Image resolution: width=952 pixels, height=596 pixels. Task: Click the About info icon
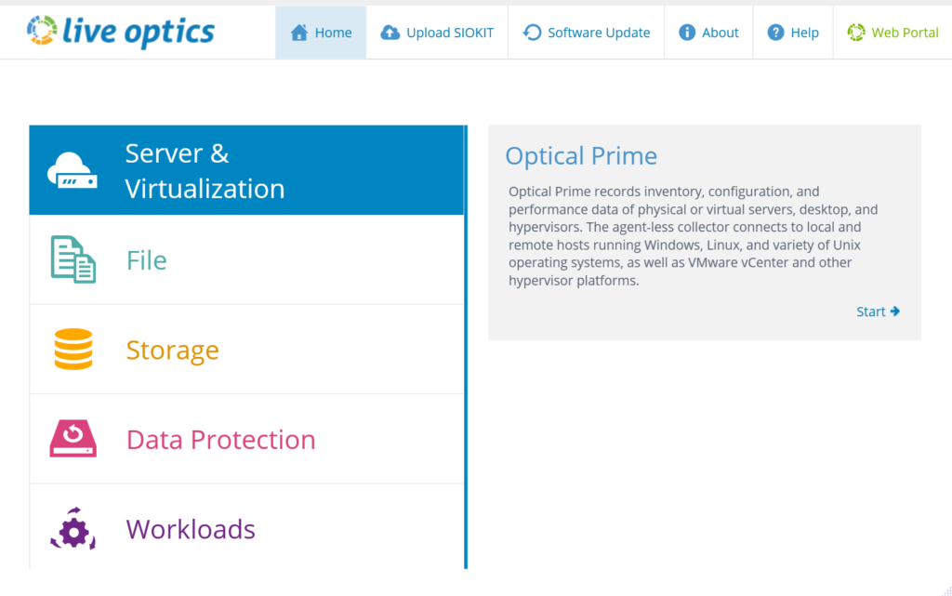pos(687,33)
